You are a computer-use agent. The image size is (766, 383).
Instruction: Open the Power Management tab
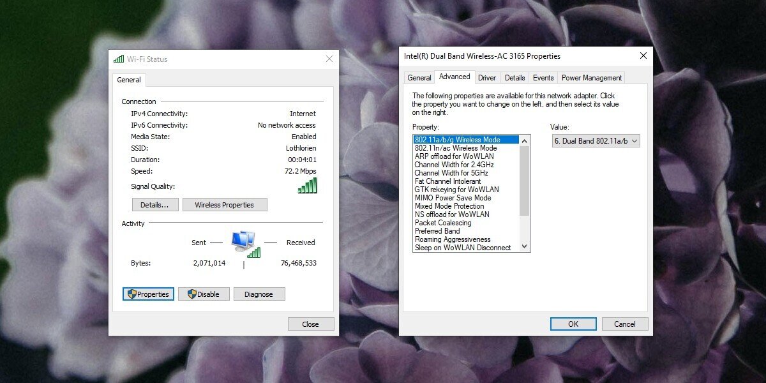(591, 77)
